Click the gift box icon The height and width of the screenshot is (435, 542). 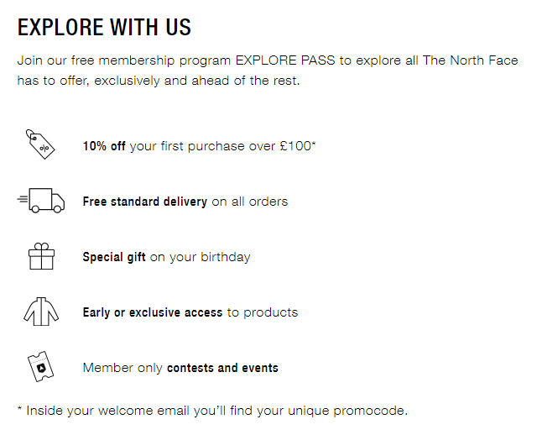tap(41, 256)
